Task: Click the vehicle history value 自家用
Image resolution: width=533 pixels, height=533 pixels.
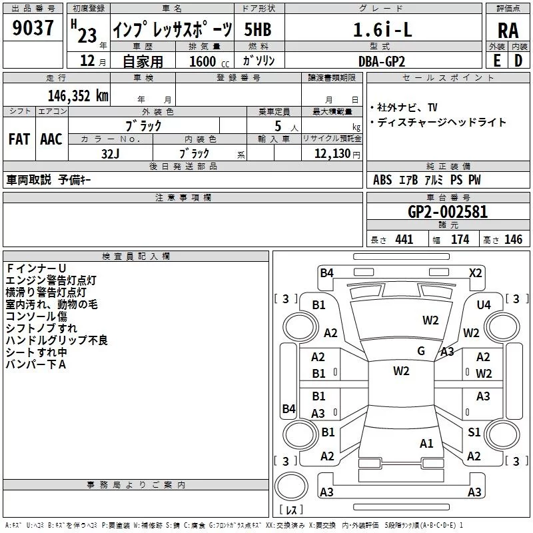Action: pyautogui.click(x=143, y=61)
